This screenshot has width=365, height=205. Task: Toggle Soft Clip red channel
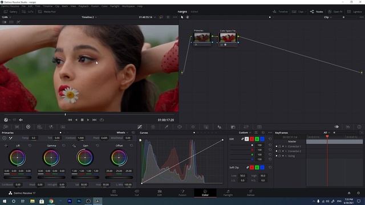(x=252, y=167)
